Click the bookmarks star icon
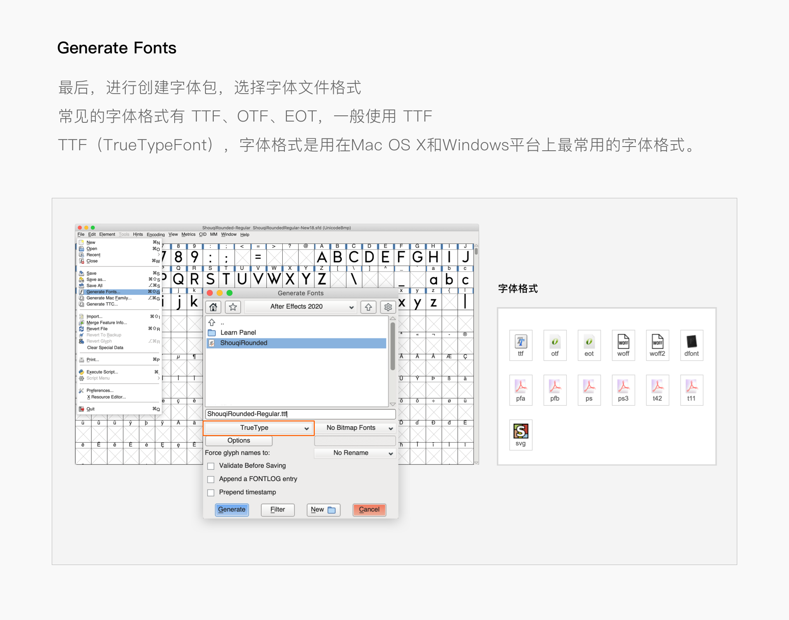The image size is (789, 620). (x=233, y=307)
